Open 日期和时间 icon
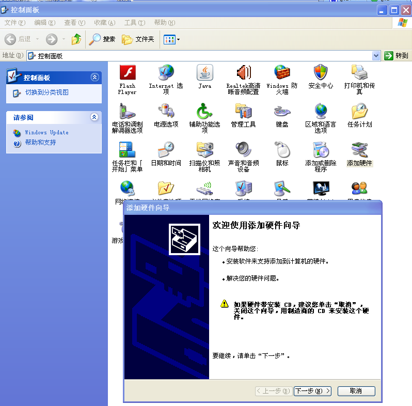Screen dimensions: 412x406 (166, 150)
